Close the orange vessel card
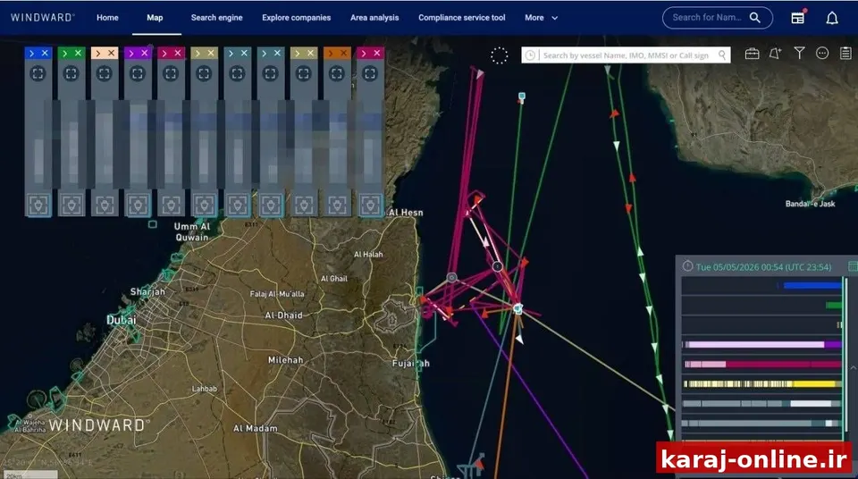The height and width of the screenshot is (479, 858). point(343,53)
